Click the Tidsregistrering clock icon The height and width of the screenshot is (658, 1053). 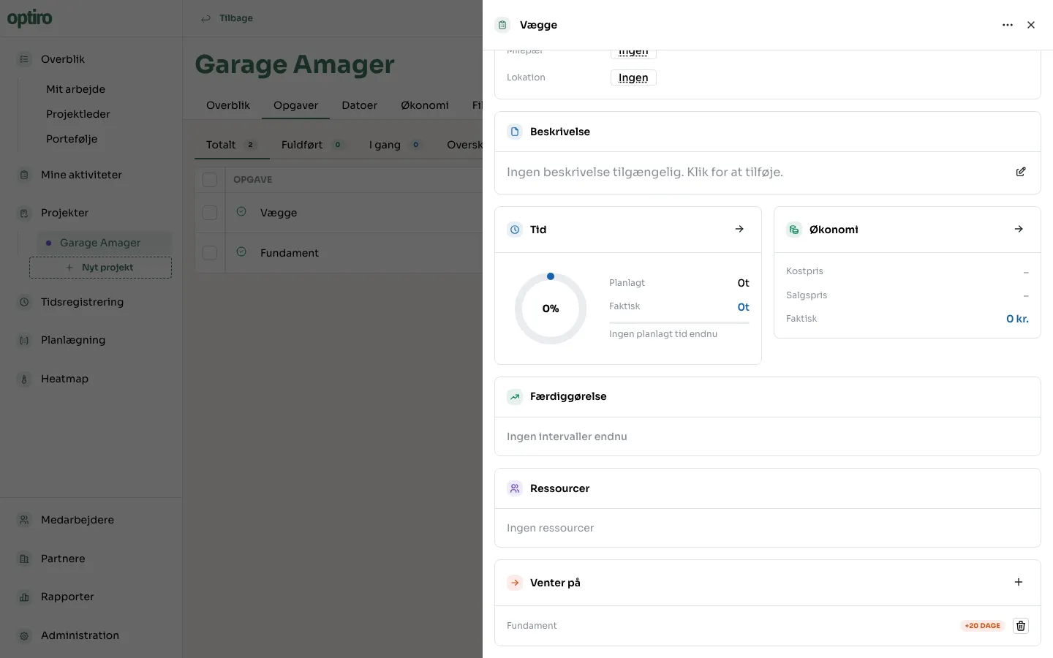pos(24,302)
